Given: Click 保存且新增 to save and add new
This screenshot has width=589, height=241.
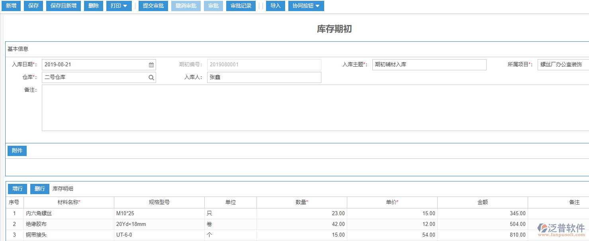Looking at the screenshot, I should [63, 6].
